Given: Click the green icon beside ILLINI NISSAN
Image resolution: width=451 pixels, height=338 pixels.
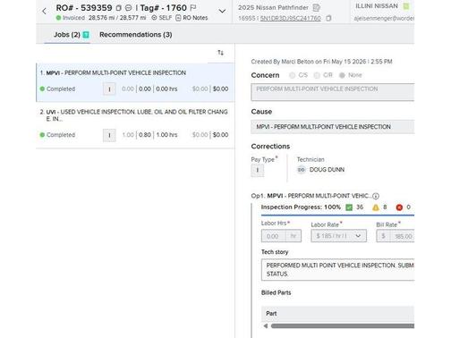Looking at the screenshot, I should 406,6.
